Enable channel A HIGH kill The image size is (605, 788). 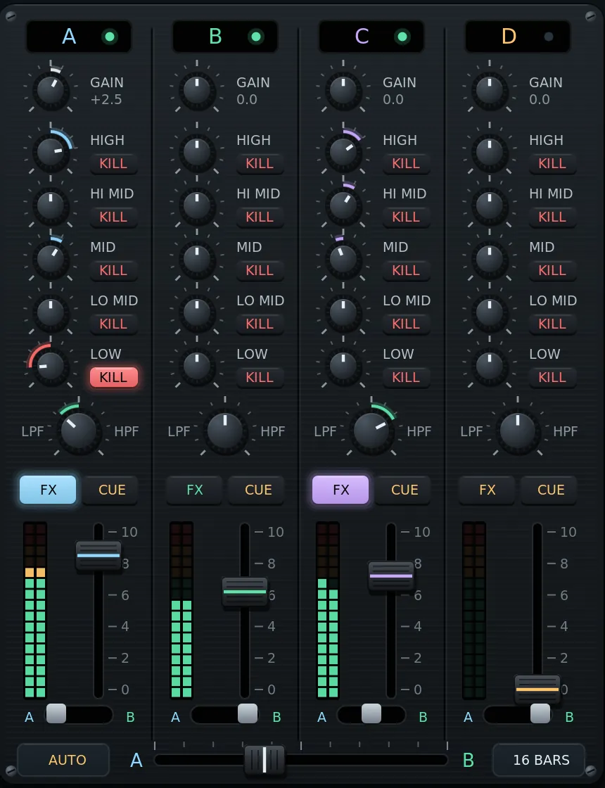pos(113,163)
